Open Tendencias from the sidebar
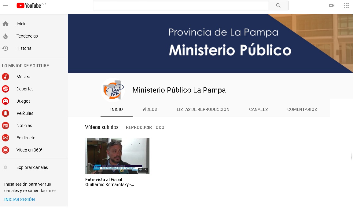The image size is (353, 219). coord(27,36)
